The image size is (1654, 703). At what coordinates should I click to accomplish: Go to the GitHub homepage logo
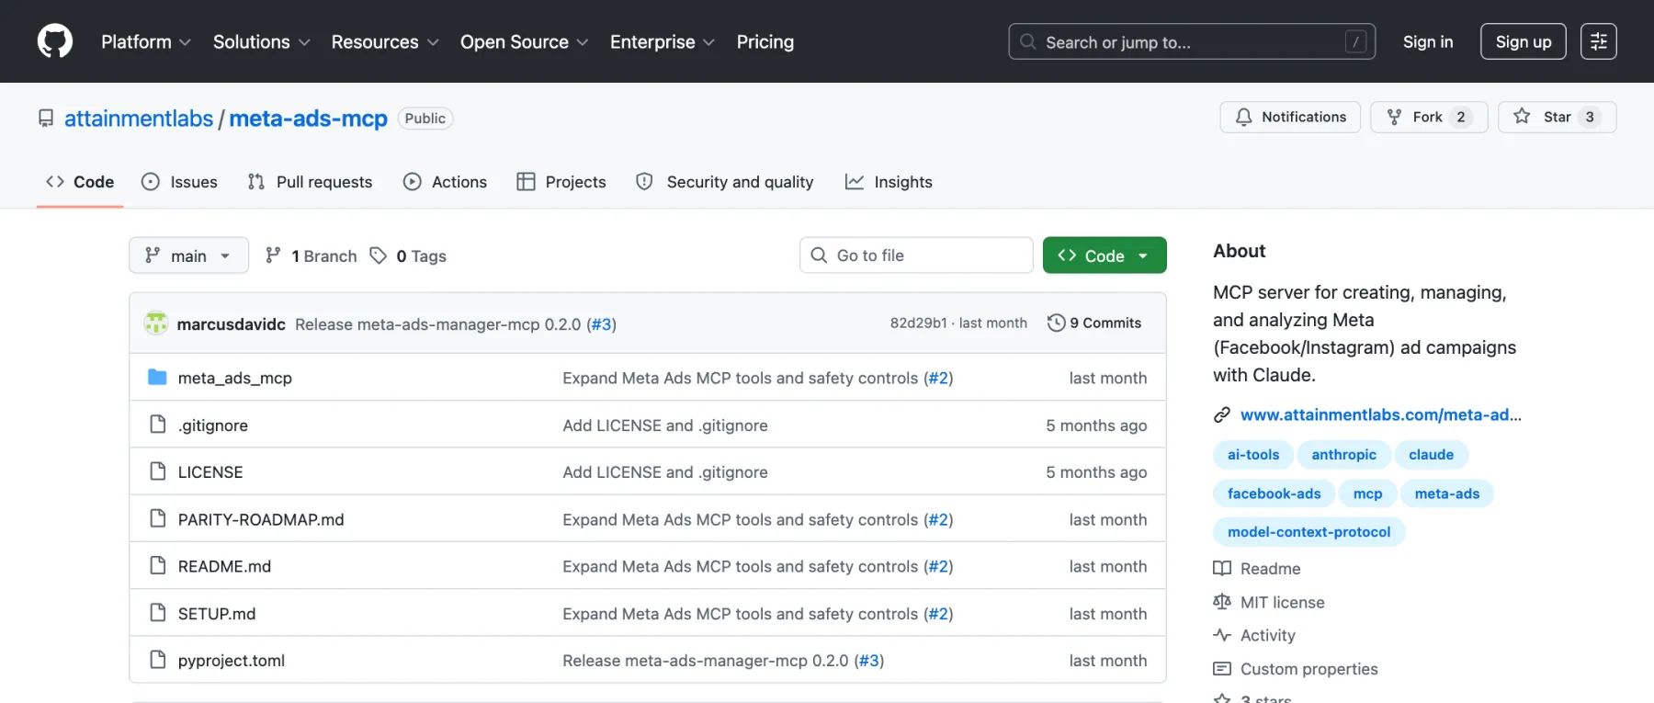point(55,41)
